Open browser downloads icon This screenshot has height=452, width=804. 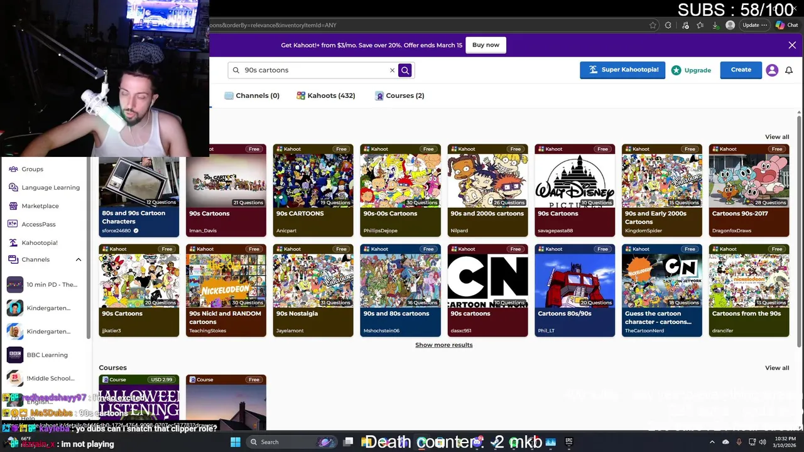point(715,25)
